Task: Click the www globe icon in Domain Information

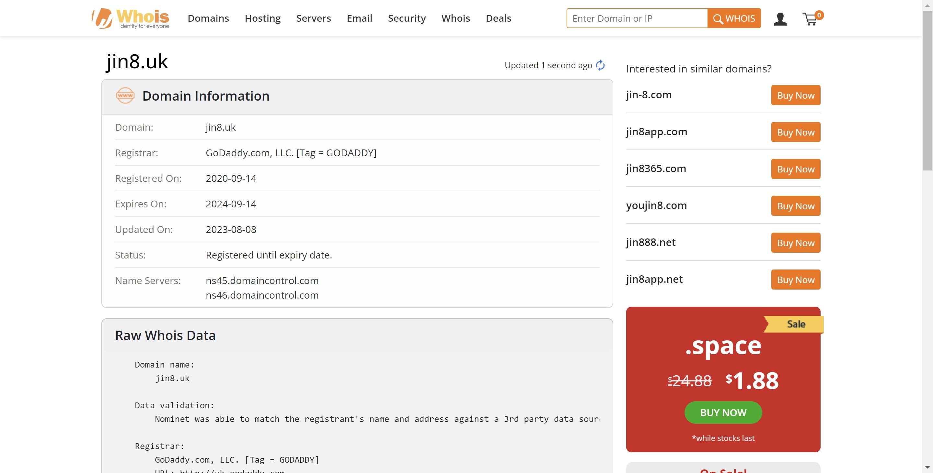Action: [125, 96]
